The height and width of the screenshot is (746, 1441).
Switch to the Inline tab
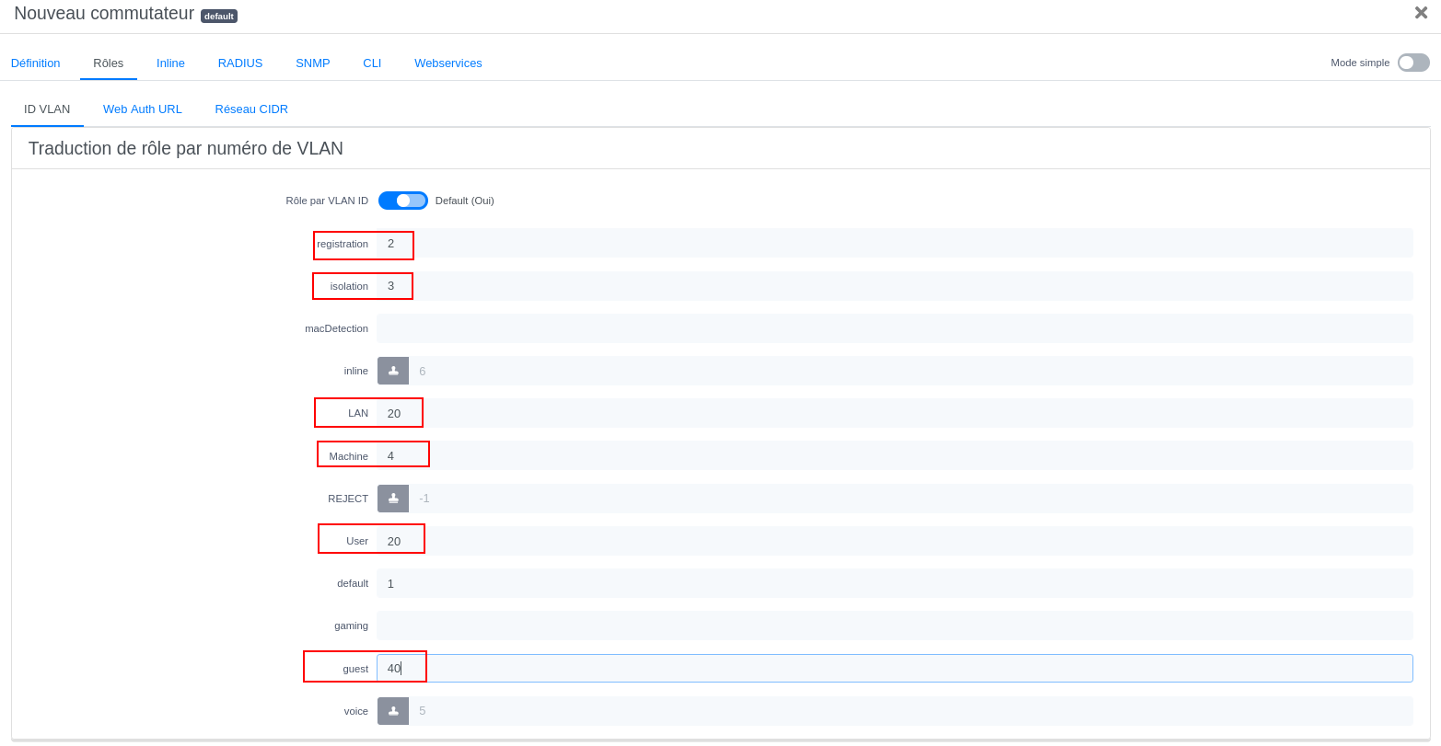click(170, 63)
